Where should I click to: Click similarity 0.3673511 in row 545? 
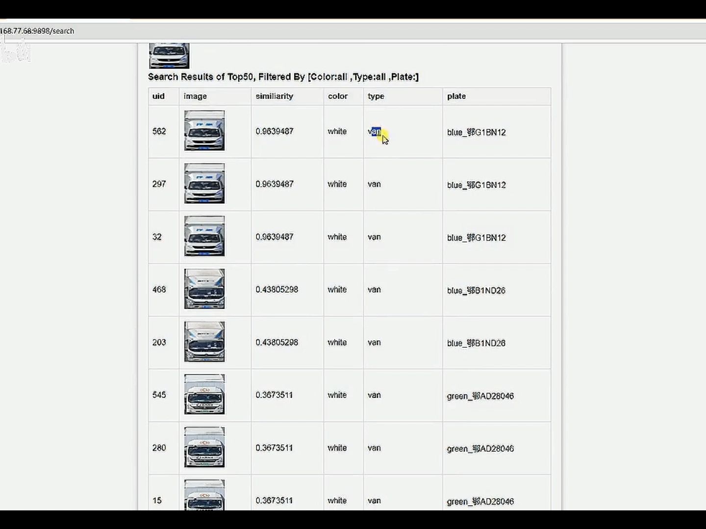pyautogui.click(x=274, y=395)
